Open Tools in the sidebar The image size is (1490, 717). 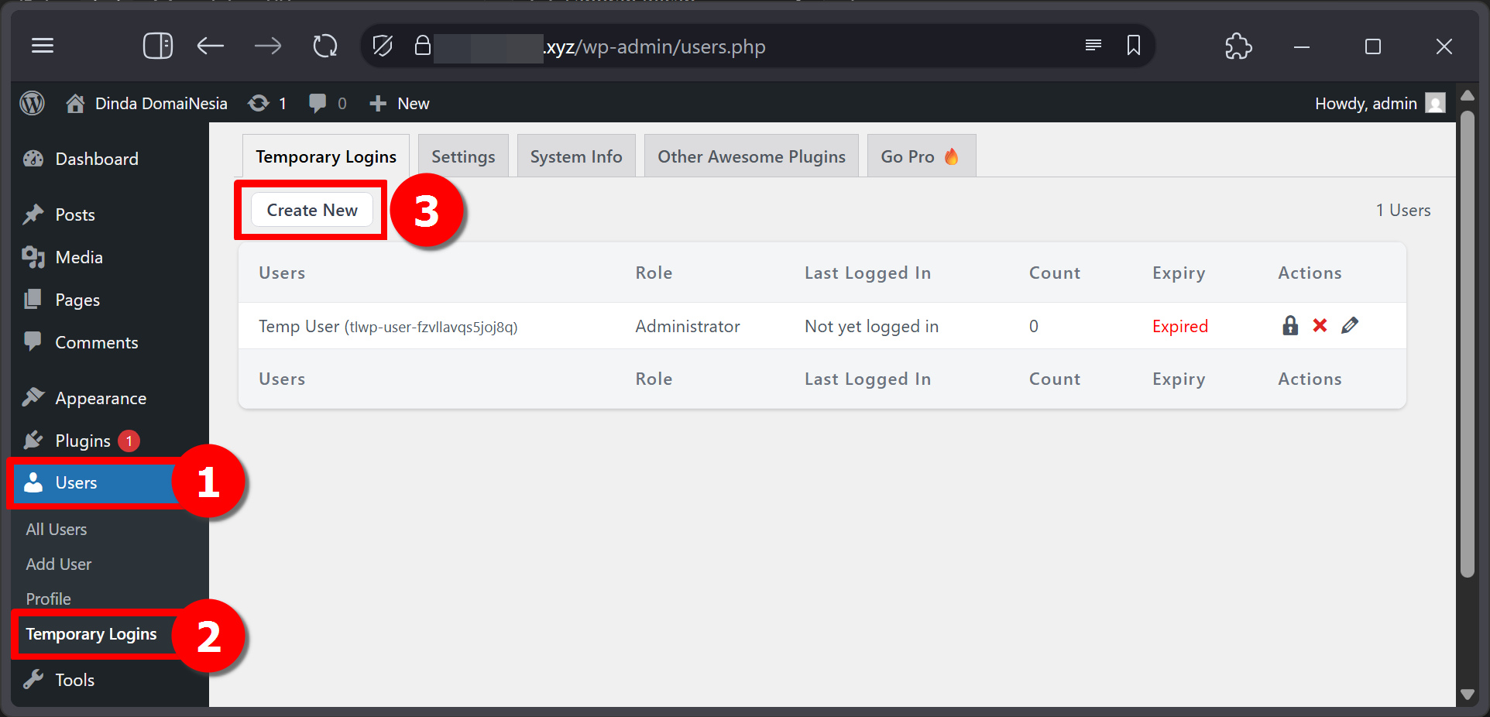[x=75, y=680]
